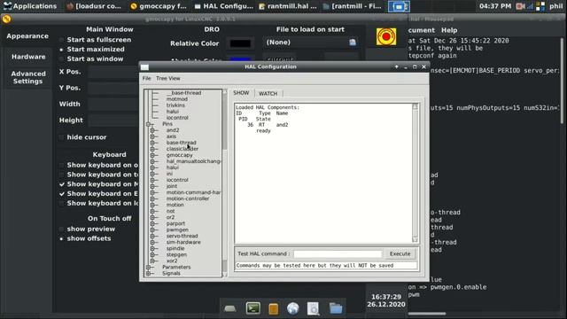567x319 pixels.
Task: Click the orange notes dock icon
Action: pyautogui.click(x=274, y=309)
